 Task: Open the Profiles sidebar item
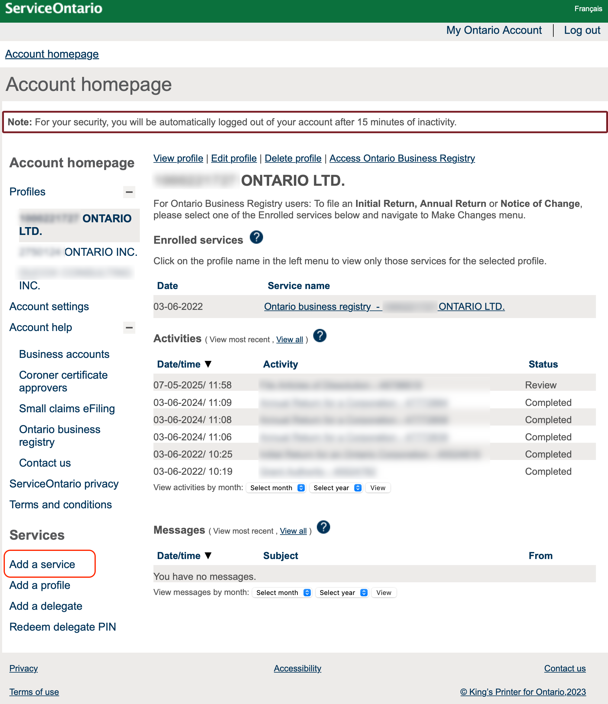pyautogui.click(x=27, y=192)
